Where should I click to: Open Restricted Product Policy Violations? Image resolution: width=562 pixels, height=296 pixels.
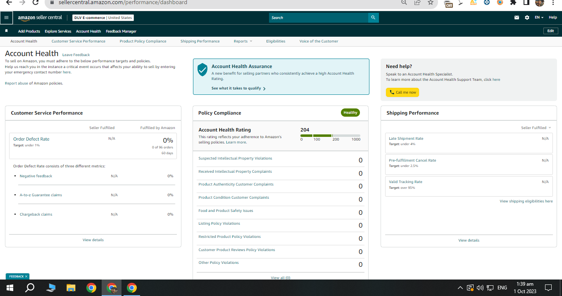pyautogui.click(x=229, y=237)
